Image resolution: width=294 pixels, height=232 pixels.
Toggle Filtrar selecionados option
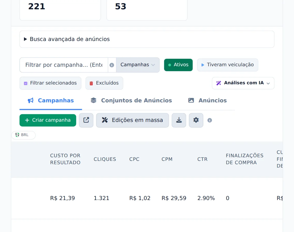(51, 83)
